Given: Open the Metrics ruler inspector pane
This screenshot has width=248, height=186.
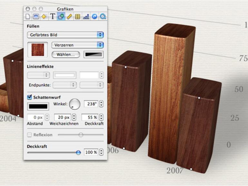Looking at the screenshot, I should point(69,16).
